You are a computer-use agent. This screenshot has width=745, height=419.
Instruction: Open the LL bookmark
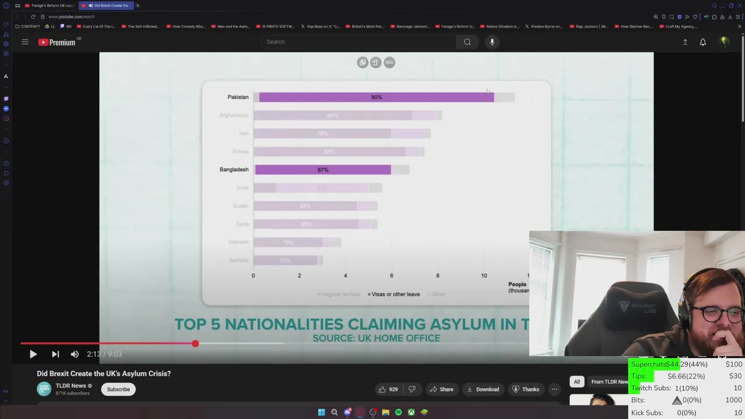pos(50,26)
